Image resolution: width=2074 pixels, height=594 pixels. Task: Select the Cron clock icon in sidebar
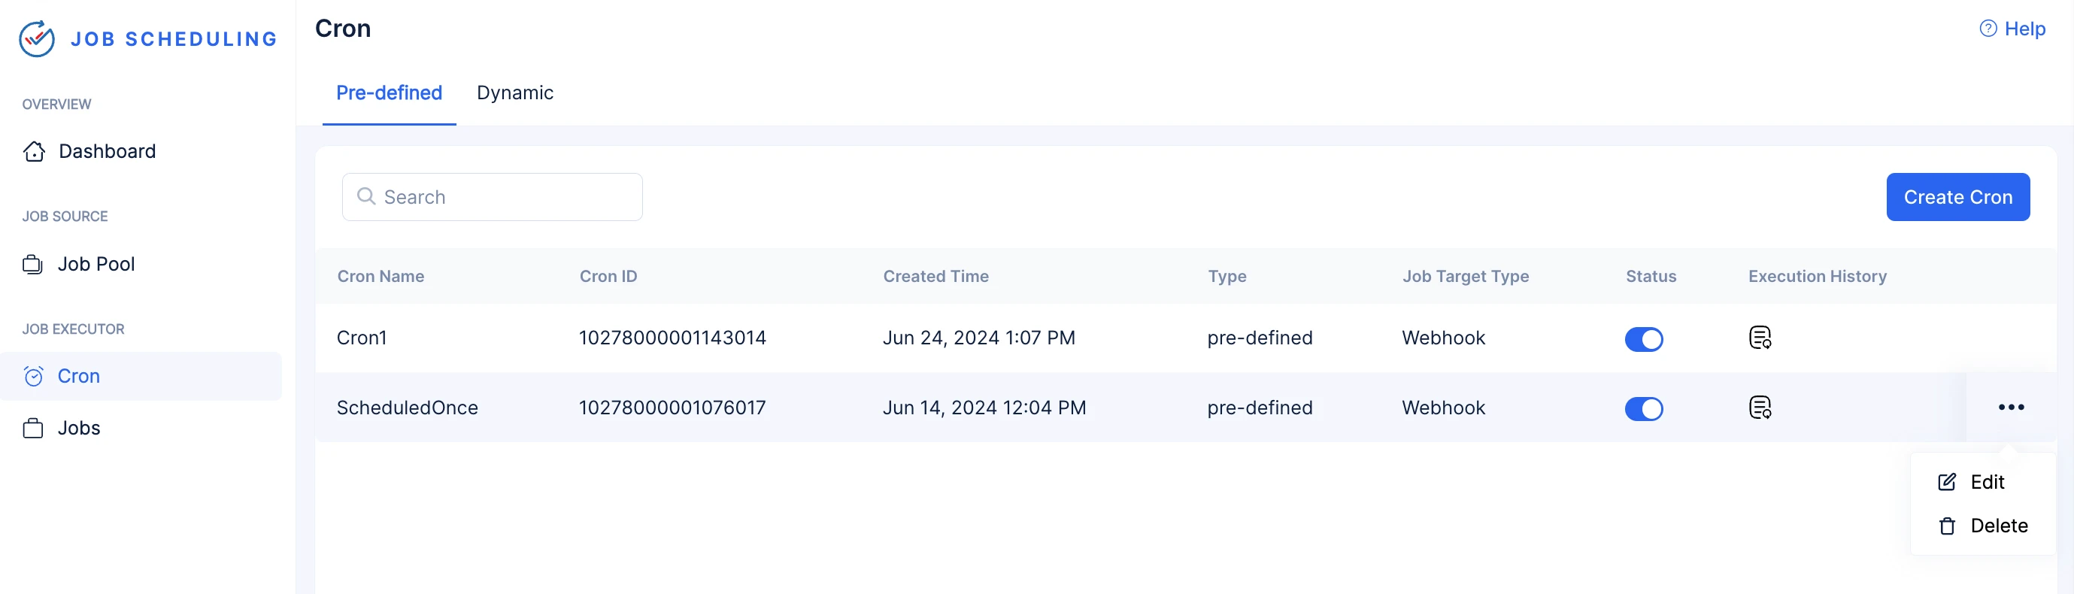34,376
